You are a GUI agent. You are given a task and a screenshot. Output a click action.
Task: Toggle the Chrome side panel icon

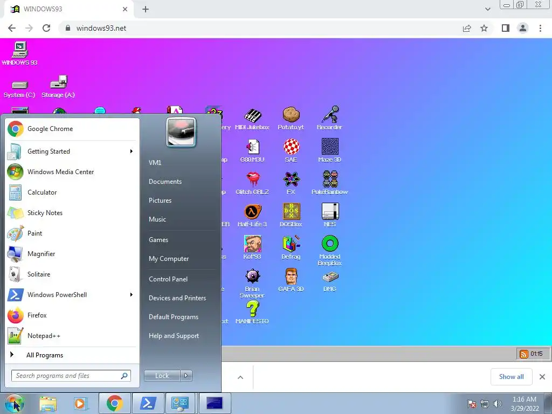(x=506, y=28)
